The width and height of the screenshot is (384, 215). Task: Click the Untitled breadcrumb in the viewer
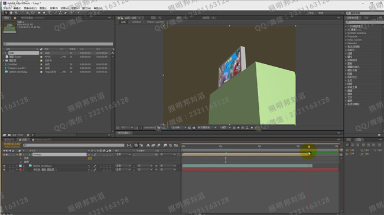[x=136, y=22]
